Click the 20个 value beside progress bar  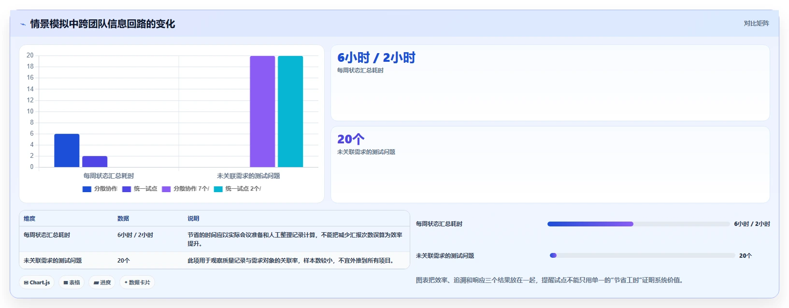746,256
